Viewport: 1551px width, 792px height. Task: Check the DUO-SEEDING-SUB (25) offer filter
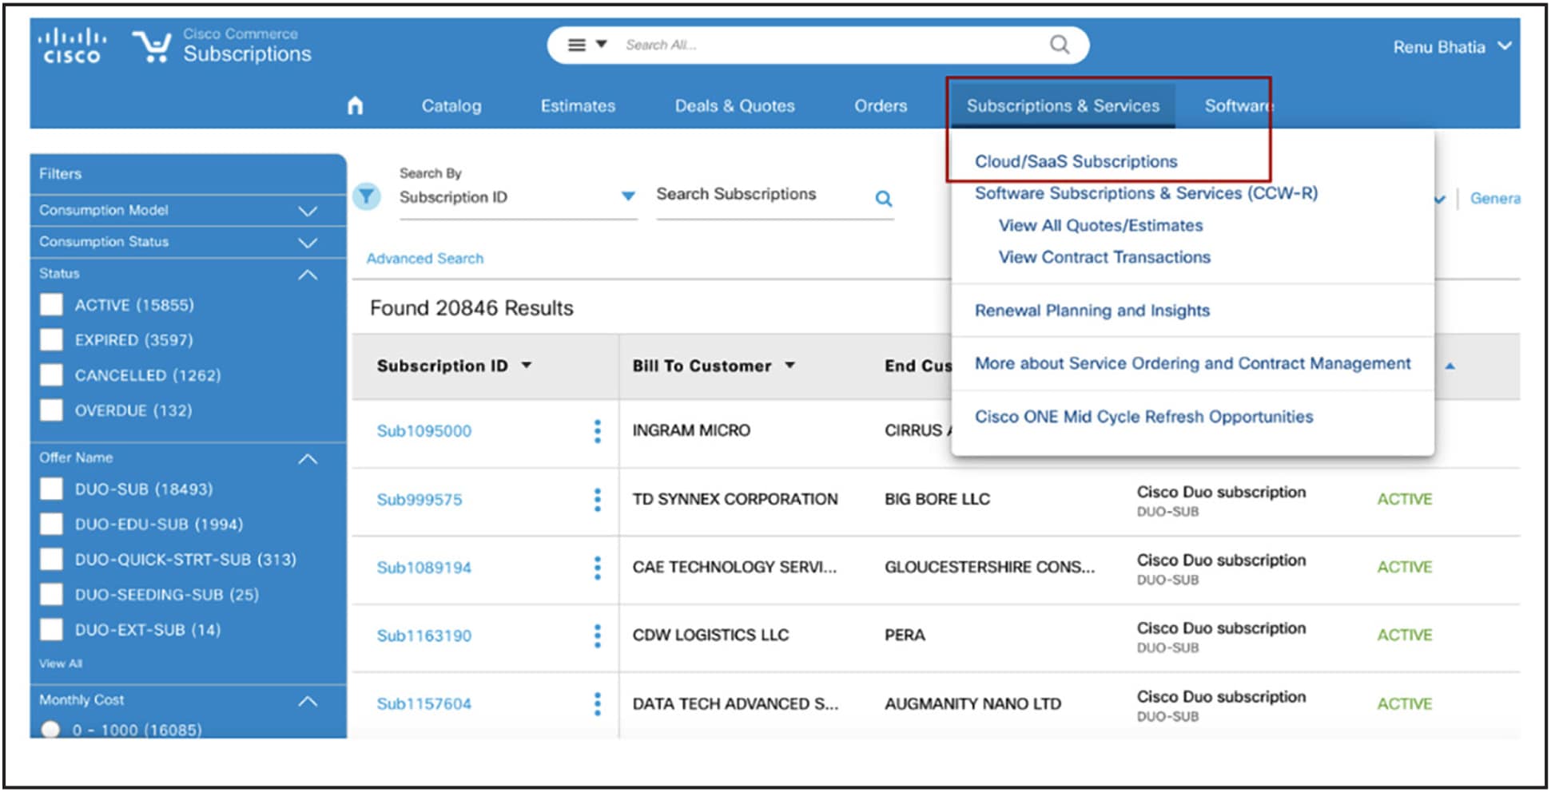click(x=52, y=594)
